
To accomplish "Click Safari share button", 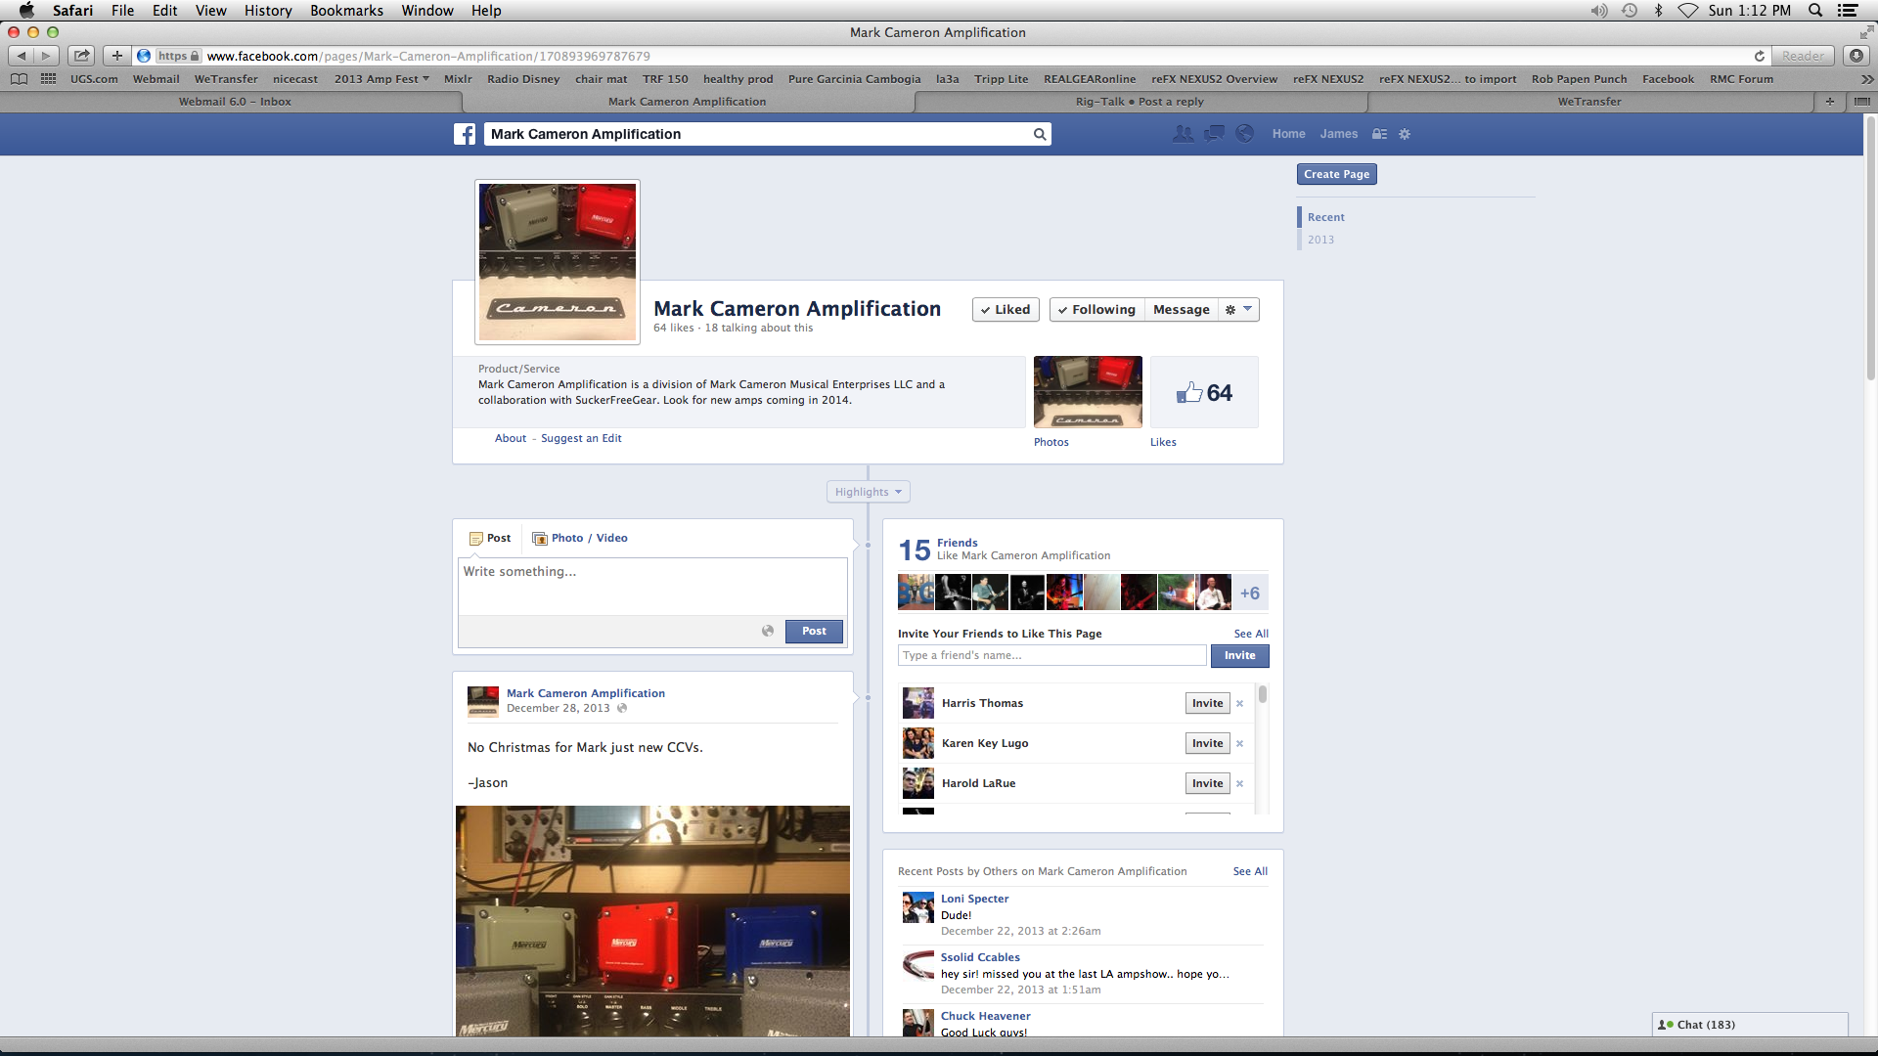I will [x=82, y=56].
